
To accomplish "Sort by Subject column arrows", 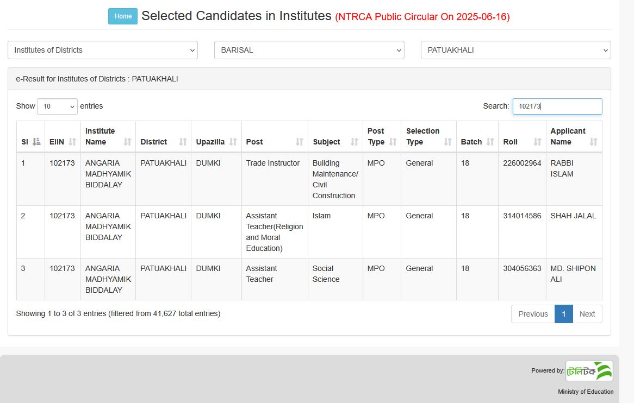I will 354,142.
